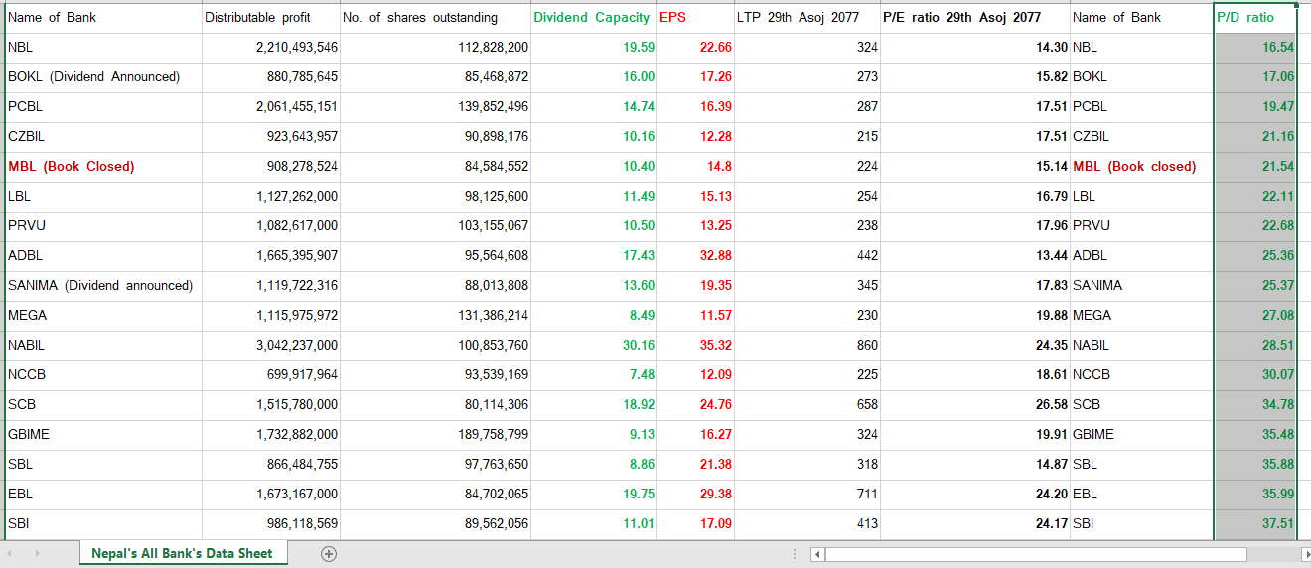Open the Nepal's All Bank's Data Sheet tab
Viewport: 1311px width, 568px height.
pos(182,553)
